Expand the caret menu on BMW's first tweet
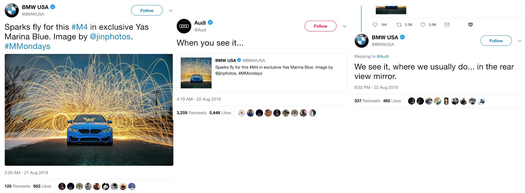525x193 pixels. [x=170, y=10]
